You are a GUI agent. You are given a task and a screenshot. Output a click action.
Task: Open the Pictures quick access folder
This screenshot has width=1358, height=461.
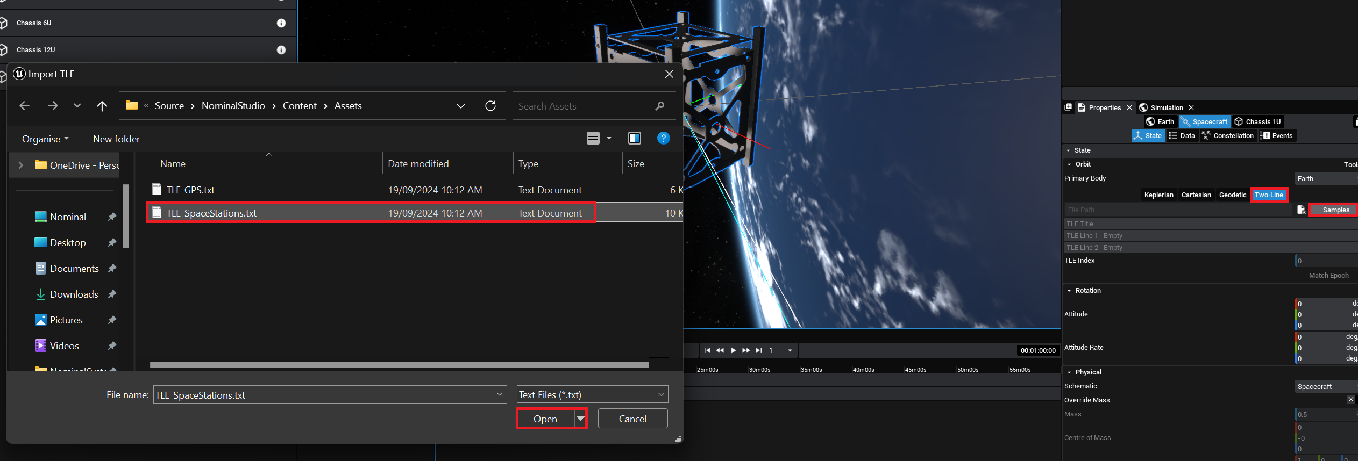click(x=59, y=320)
